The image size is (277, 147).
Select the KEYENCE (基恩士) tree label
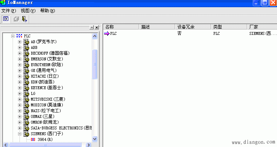click(x=47, y=88)
